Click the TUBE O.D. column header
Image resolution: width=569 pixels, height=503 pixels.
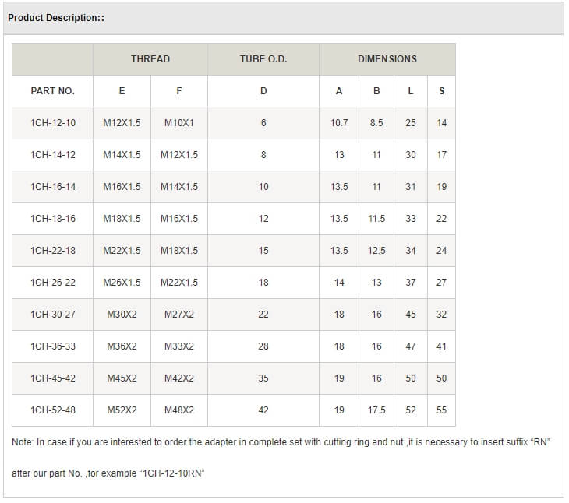pyautogui.click(x=263, y=59)
